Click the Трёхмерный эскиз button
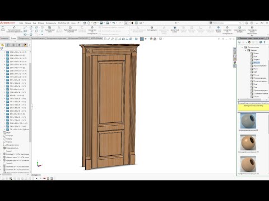Screen dimensions: 269x201 [x=50, y=30]
